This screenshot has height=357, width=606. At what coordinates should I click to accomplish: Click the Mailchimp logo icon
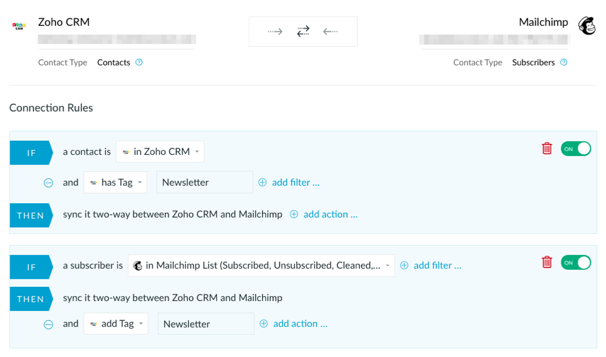tap(587, 25)
